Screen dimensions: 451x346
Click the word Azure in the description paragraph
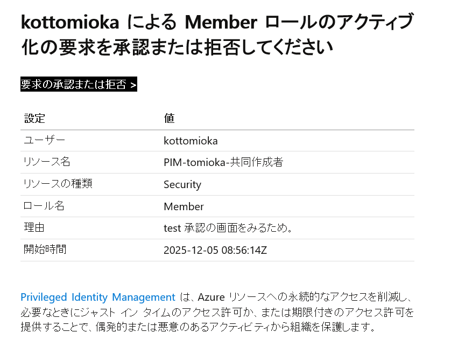pos(212,297)
